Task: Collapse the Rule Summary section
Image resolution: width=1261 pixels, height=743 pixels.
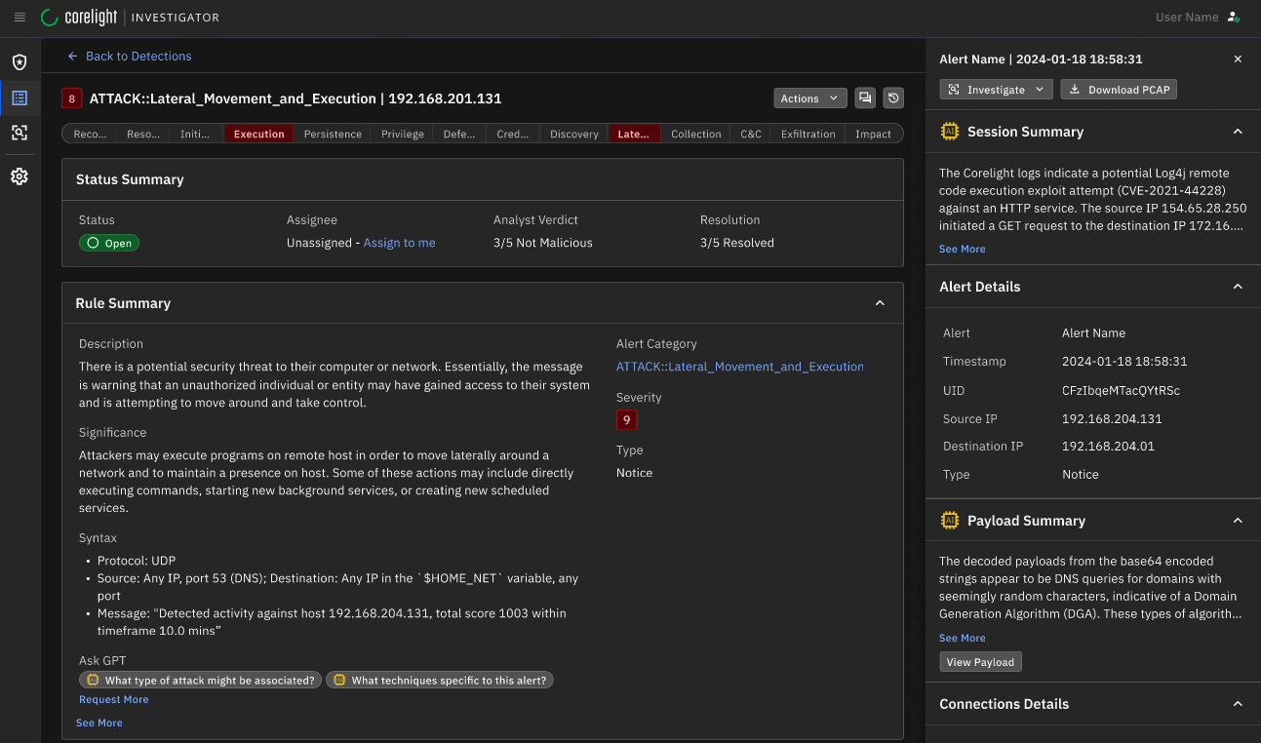Action: 880,303
